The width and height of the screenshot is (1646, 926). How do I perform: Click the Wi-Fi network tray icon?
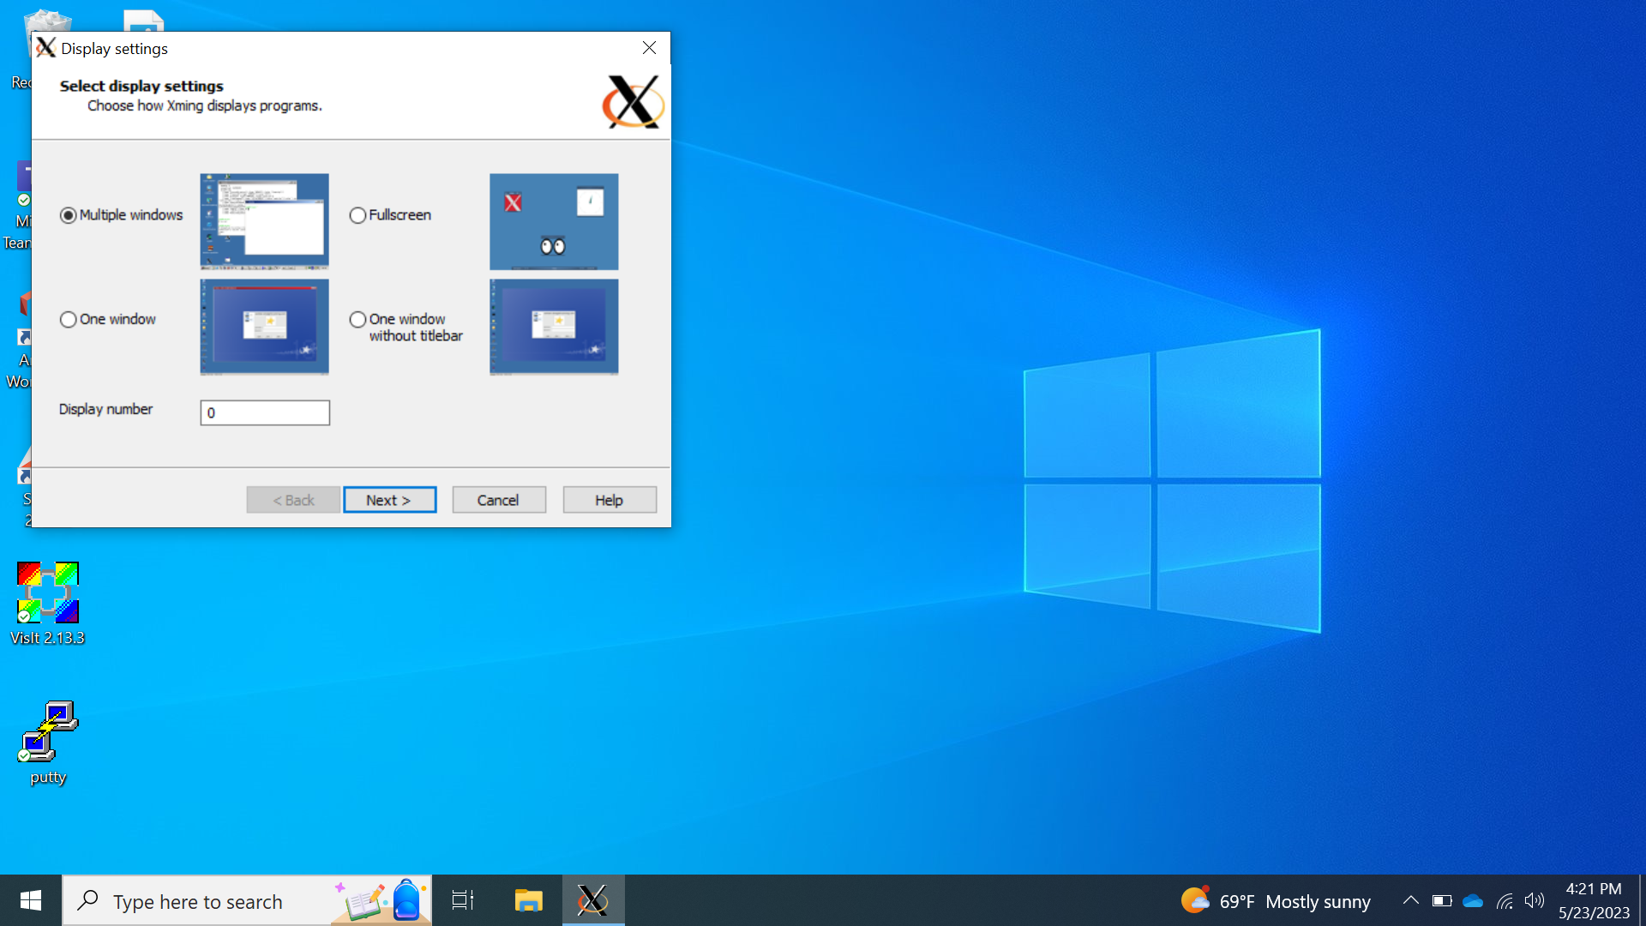1505,901
